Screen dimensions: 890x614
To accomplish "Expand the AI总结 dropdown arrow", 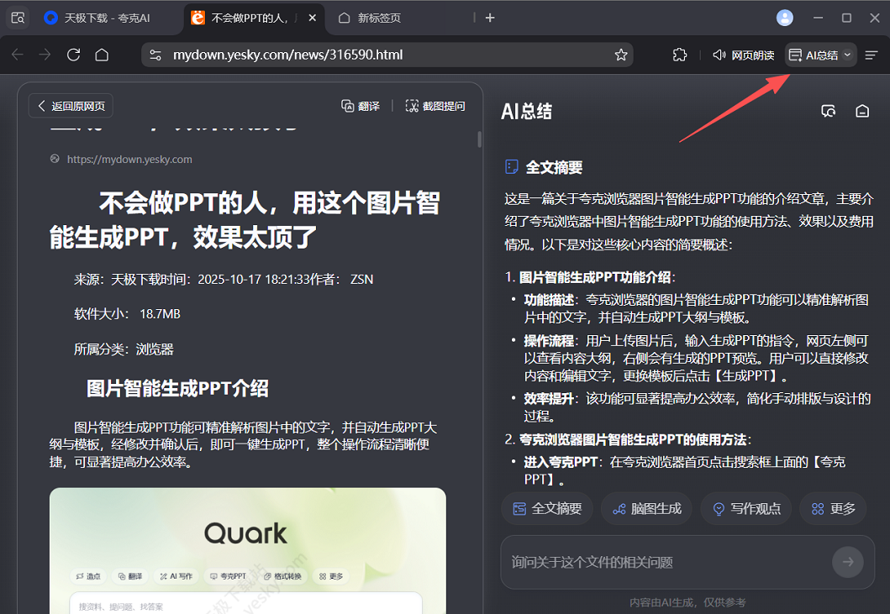I will 847,55.
